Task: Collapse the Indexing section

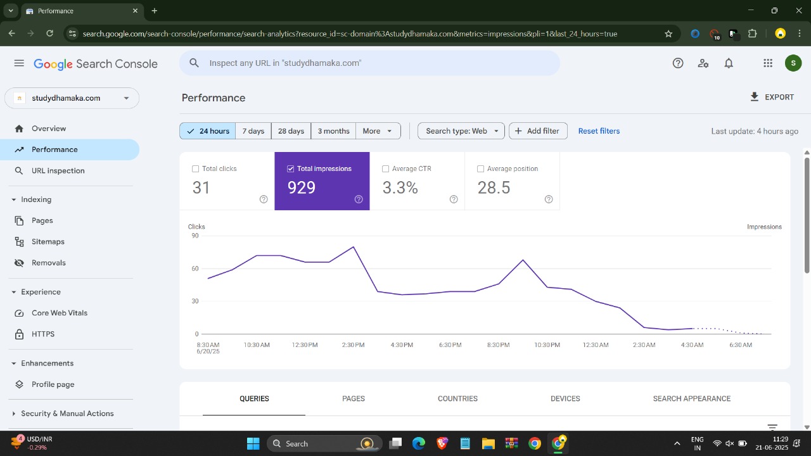Action: pyautogui.click(x=14, y=199)
